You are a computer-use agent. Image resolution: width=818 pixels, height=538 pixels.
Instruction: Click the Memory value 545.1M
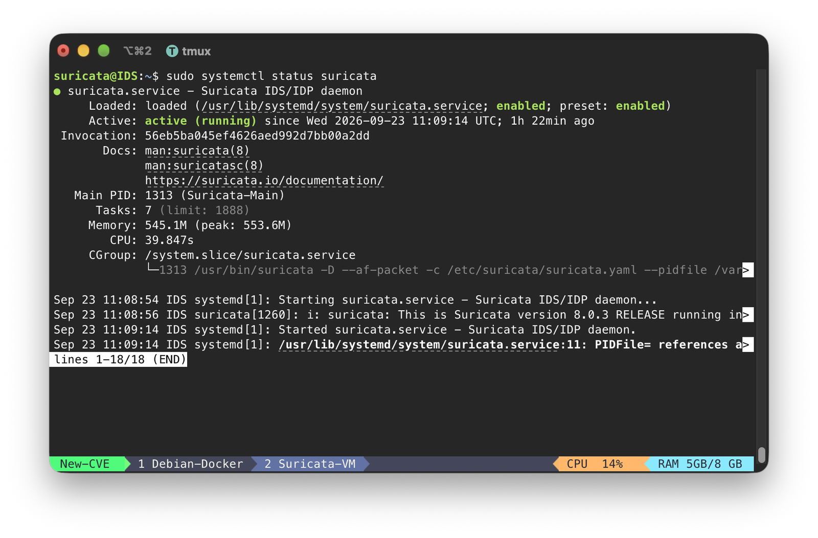coord(166,225)
